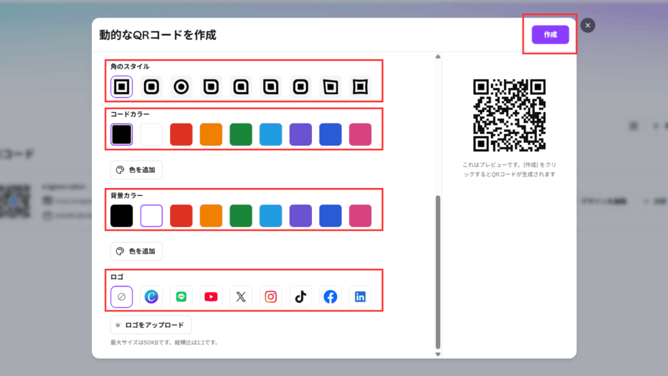Click 色を追加 under 背景カラー

pos(136,251)
